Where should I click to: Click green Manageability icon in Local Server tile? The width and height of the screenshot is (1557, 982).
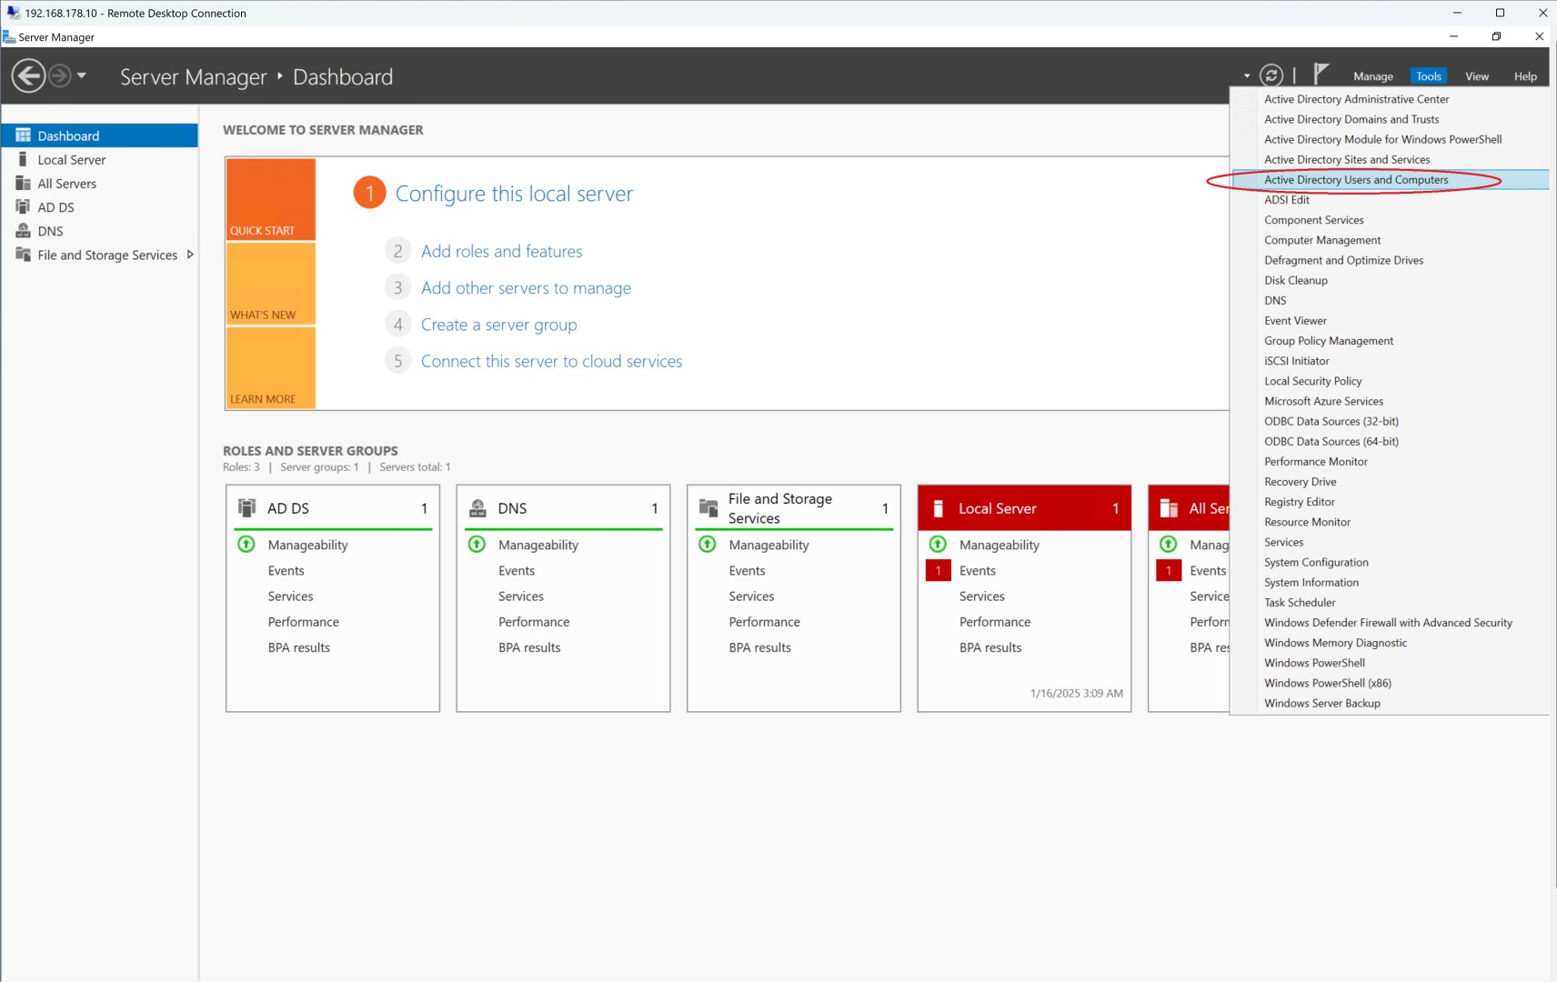(938, 544)
